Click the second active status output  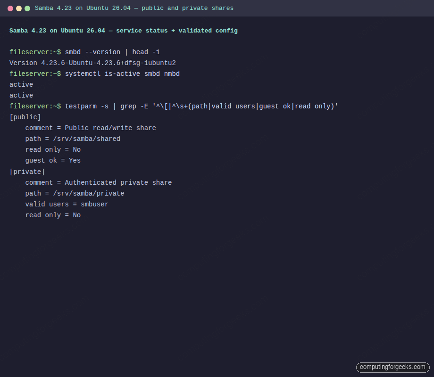[21, 95]
